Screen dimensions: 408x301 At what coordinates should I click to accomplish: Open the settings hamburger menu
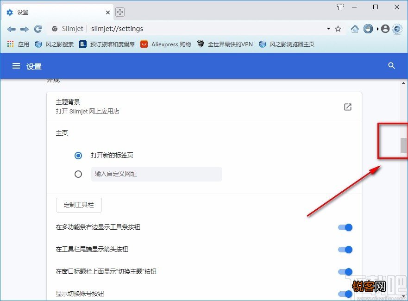(16, 66)
